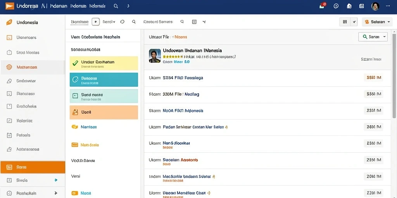Expand the Sotaran dropdown button
Viewport: 397px width, 198px height.
(x=377, y=22)
